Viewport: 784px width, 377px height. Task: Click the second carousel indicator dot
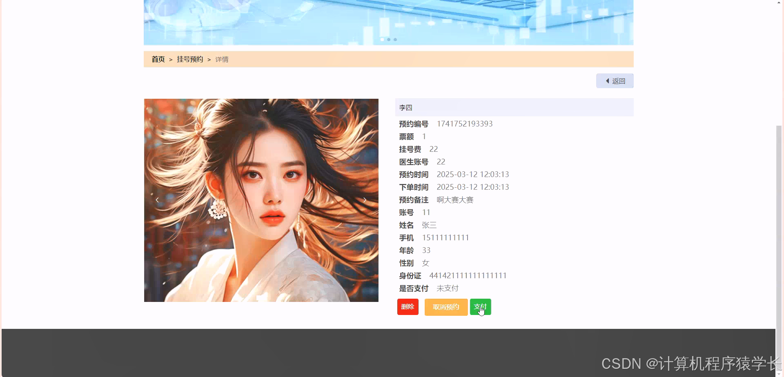(x=388, y=39)
